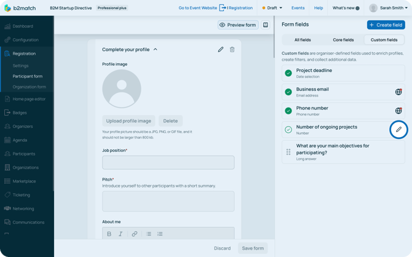Open Help in top navigation

coord(319,8)
